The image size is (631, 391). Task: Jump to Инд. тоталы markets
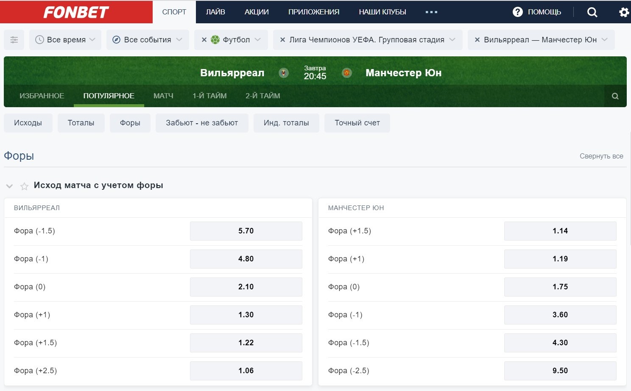[286, 123]
